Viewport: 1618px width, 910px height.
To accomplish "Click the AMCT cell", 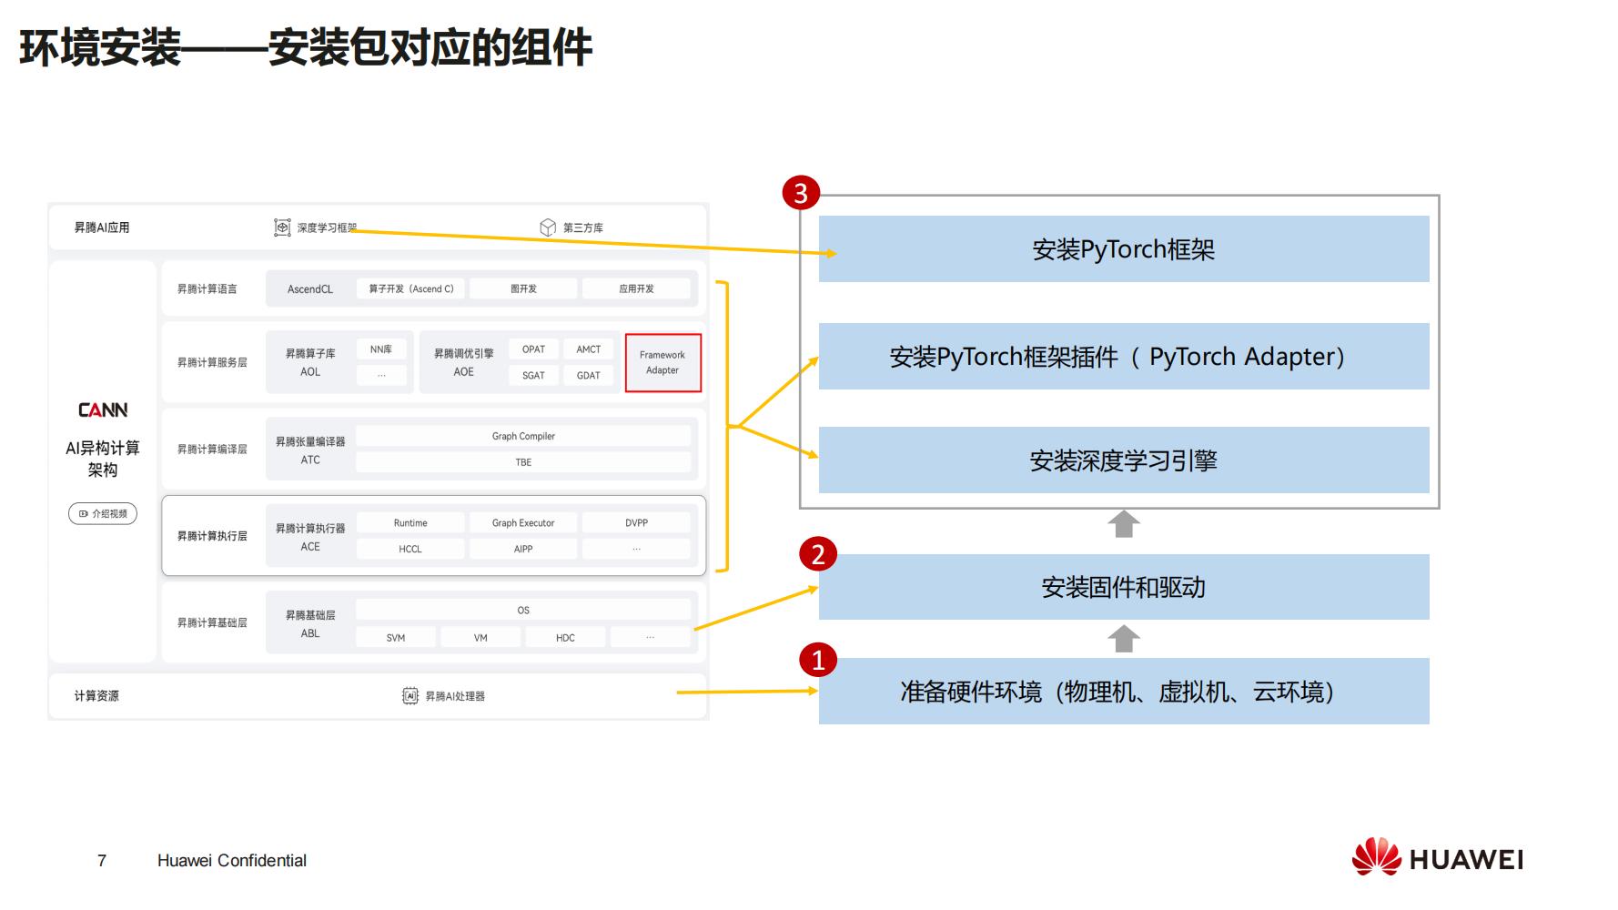I will click(589, 349).
